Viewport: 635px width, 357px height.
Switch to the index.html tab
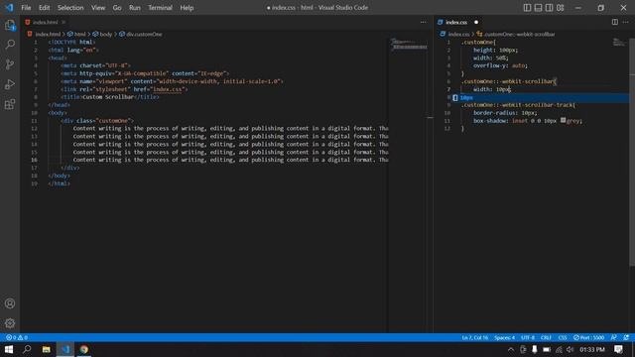(46, 22)
